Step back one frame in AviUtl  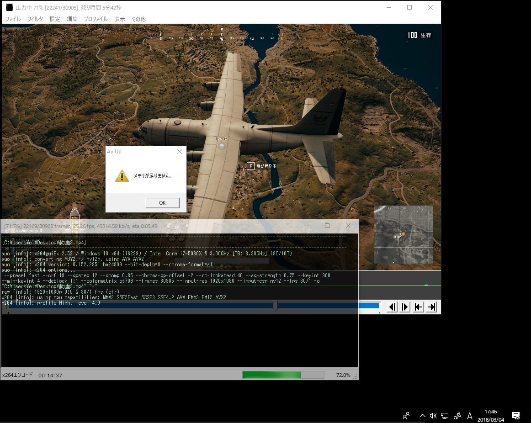point(392,307)
